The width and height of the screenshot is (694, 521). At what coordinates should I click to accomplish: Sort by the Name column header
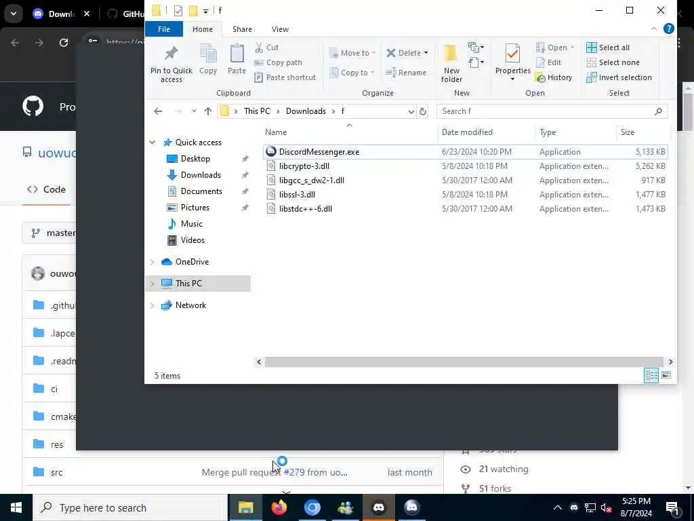click(x=276, y=132)
